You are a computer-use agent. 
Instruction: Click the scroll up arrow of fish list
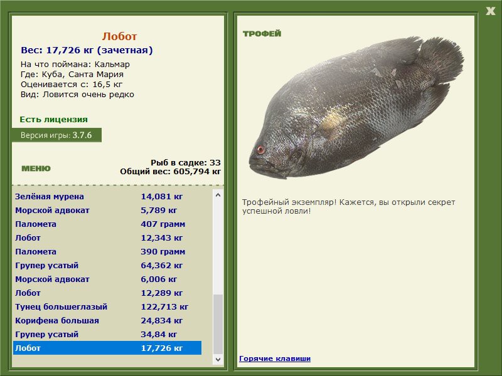coord(218,195)
